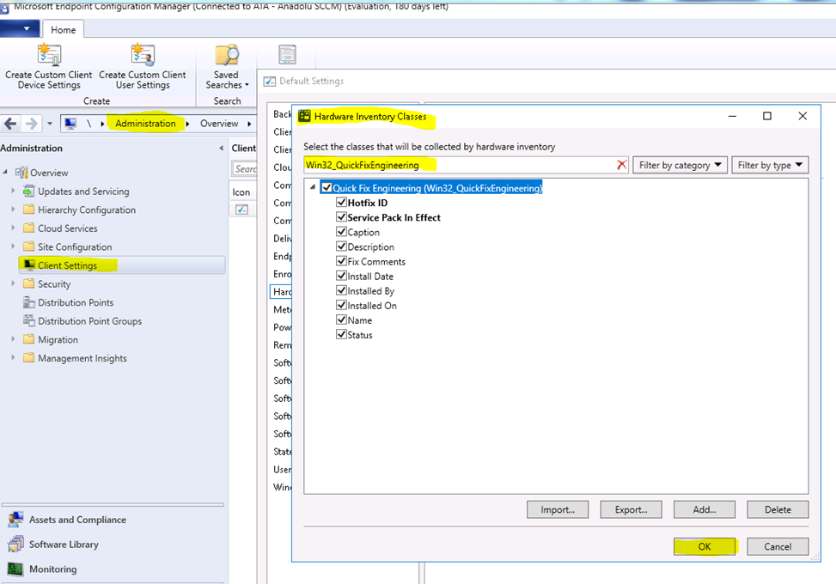Toggle the Description checkbox

[x=341, y=246]
